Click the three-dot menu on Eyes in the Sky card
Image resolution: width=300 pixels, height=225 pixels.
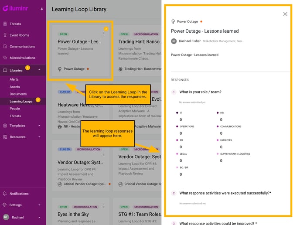pyautogui.click(x=104, y=206)
